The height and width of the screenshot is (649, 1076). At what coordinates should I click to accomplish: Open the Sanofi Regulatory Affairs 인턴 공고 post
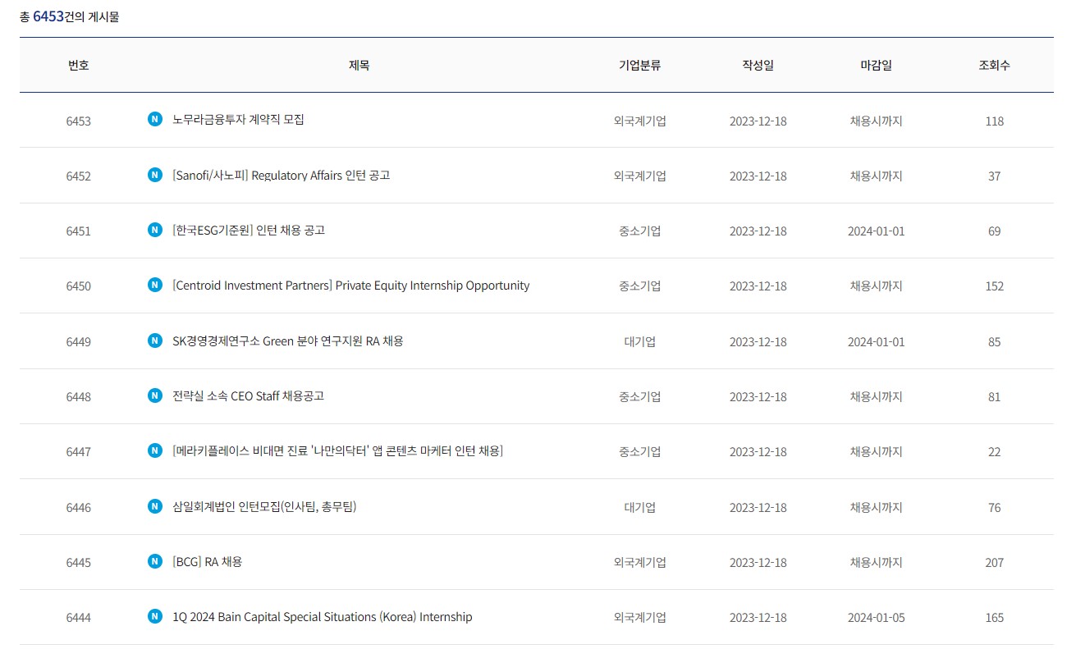(282, 176)
